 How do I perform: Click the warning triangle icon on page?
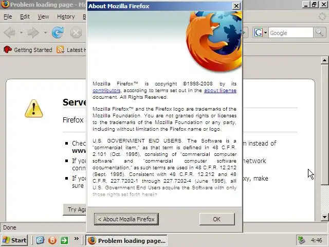pyautogui.click(x=34, y=109)
